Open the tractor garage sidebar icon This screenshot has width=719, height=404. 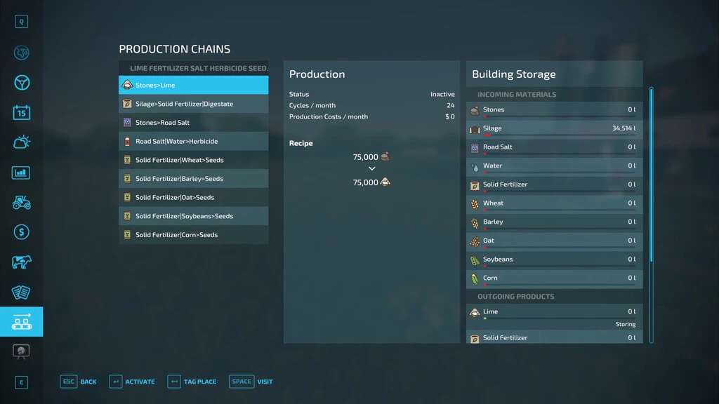pos(21,203)
